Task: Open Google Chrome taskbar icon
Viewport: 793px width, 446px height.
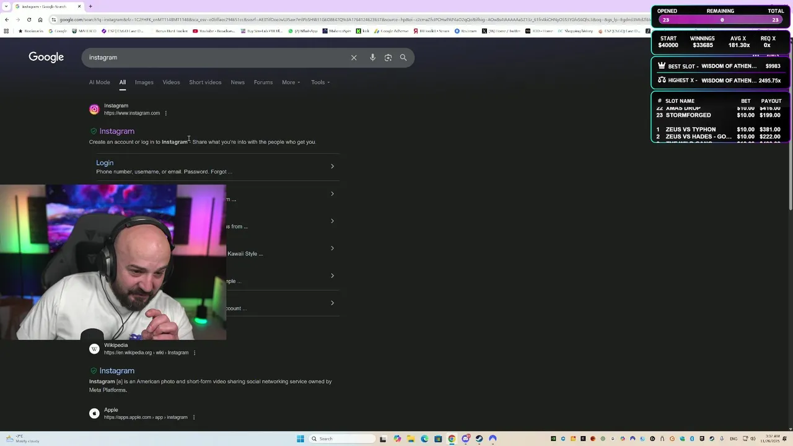Action: click(452, 439)
